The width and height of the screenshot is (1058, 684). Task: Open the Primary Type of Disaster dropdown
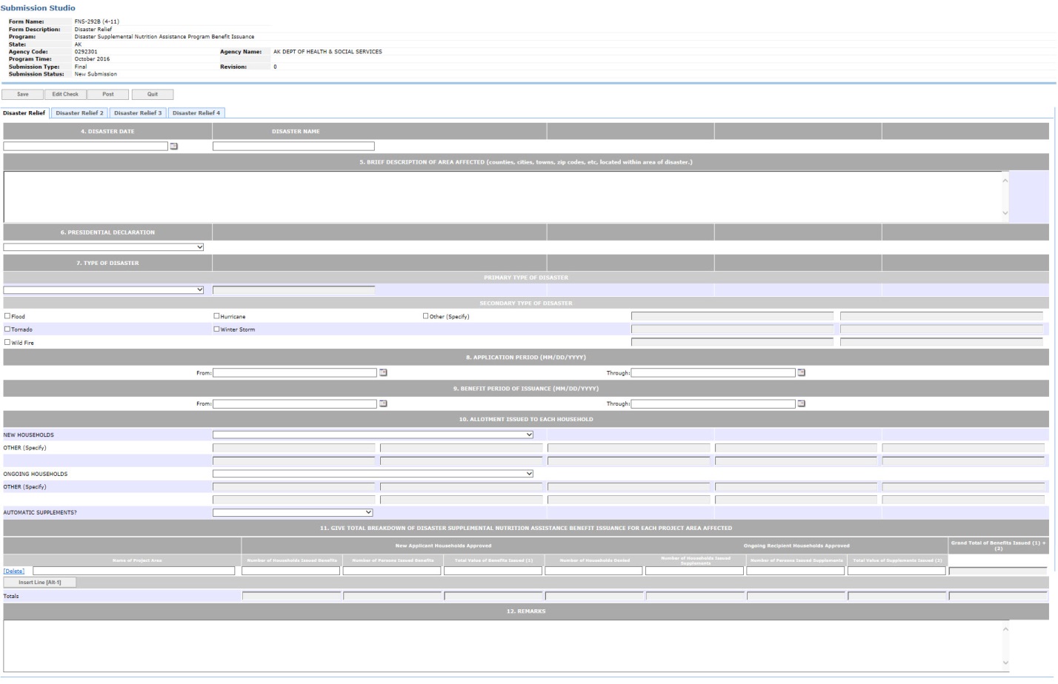(x=104, y=290)
